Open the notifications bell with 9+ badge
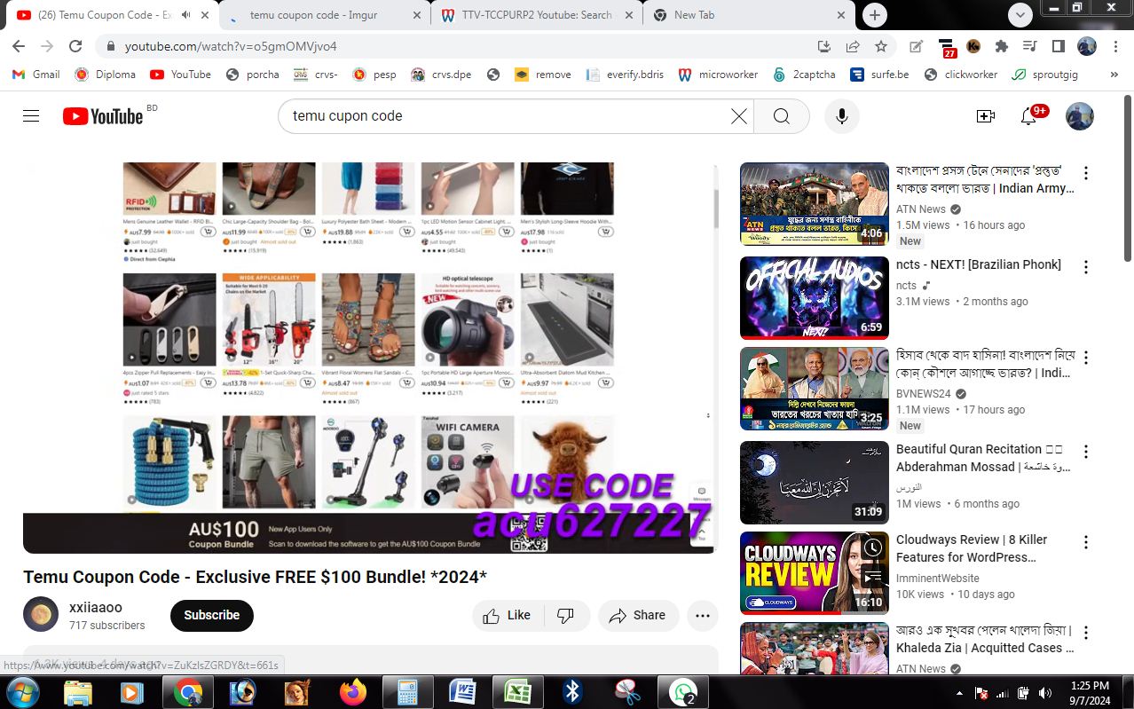Viewport: 1134px width, 709px height. (1029, 116)
